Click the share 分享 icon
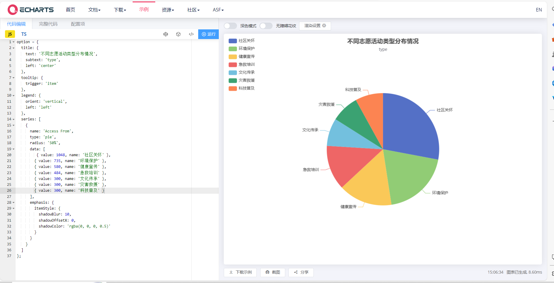 tap(296, 272)
